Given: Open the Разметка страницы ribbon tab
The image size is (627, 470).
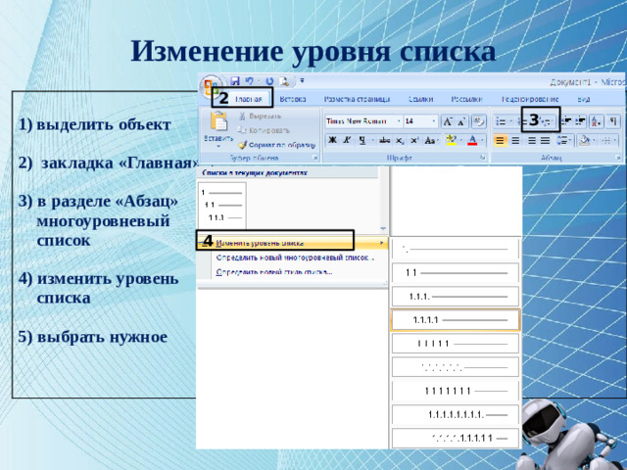Looking at the screenshot, I should [x=357, y=99].
